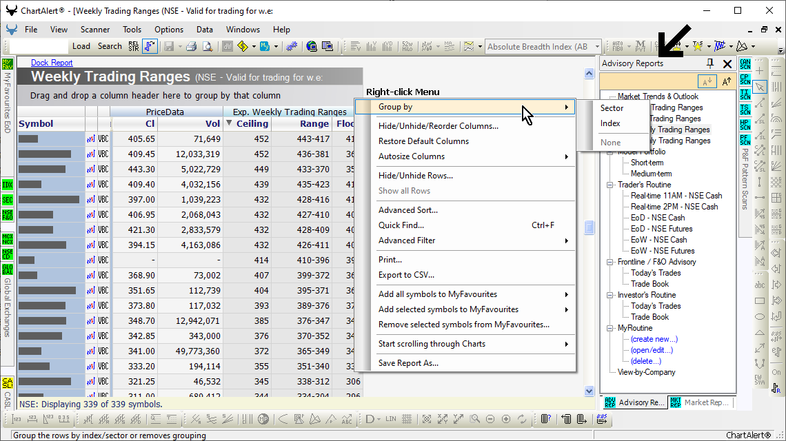The image size is (786, 441).
Task: Choose Sector in the Group by submenu
Action: click(612, 107)
